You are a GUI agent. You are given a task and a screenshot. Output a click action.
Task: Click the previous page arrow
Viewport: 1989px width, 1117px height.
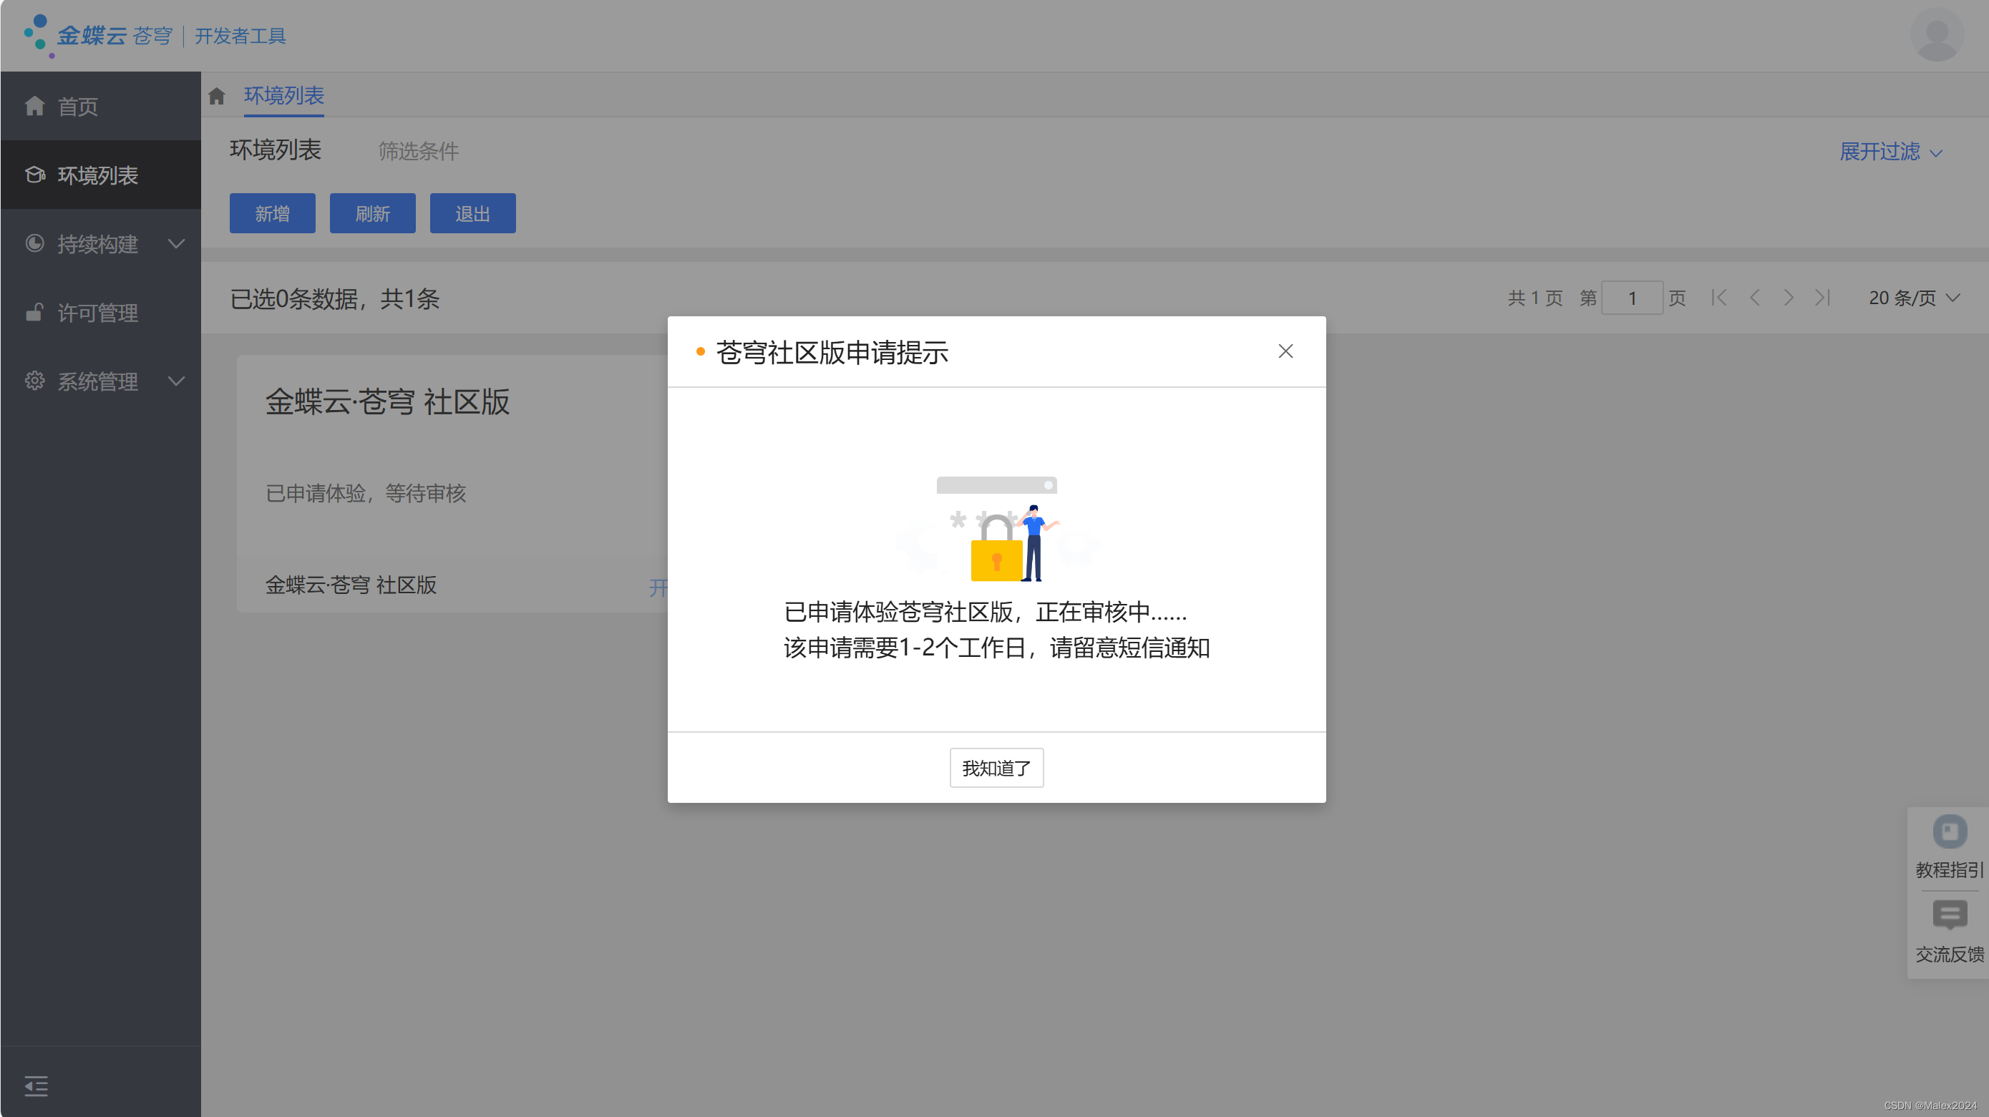(x=1754, y=298)
